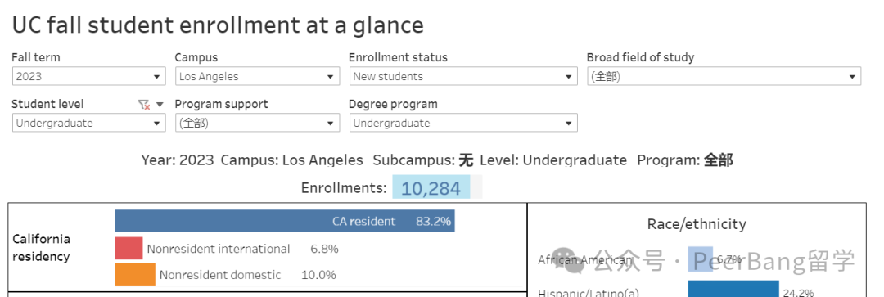Viewport: 884px width, 297px height.
Task: Click the arrow icon on the Fall term 2023 field
Action: coord(156,77)
